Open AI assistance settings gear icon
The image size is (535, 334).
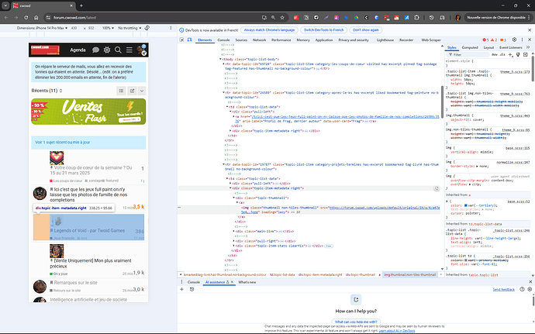tap(530, 289)
